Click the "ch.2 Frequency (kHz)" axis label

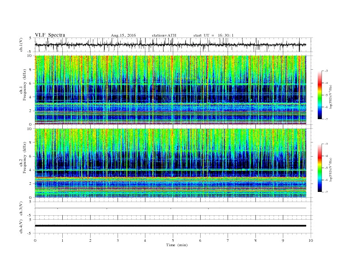pyautogui.click(x=23, y=157)
